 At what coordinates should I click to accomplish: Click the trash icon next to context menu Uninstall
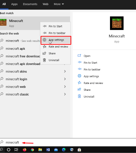pyautogui.click(x=44, y=60)
